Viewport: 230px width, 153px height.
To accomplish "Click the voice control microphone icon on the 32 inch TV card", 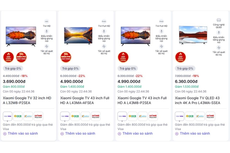I will 47,32.
